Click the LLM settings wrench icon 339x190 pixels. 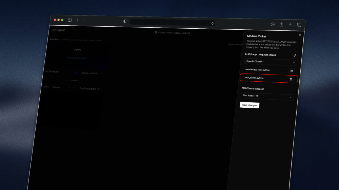[x=295, y=56]
